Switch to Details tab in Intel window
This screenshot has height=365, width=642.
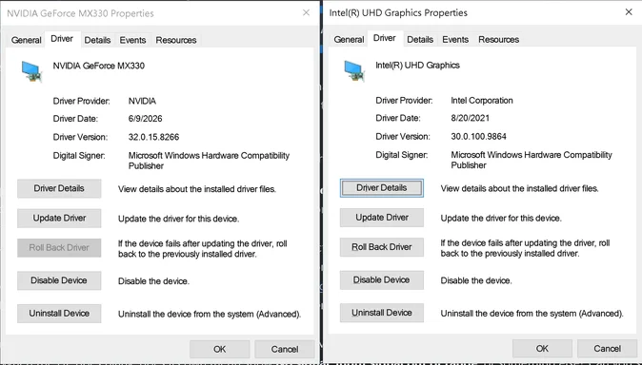click(420, 40)
